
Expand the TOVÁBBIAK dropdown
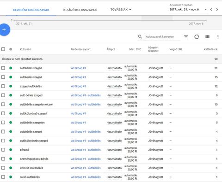point(121,10)
